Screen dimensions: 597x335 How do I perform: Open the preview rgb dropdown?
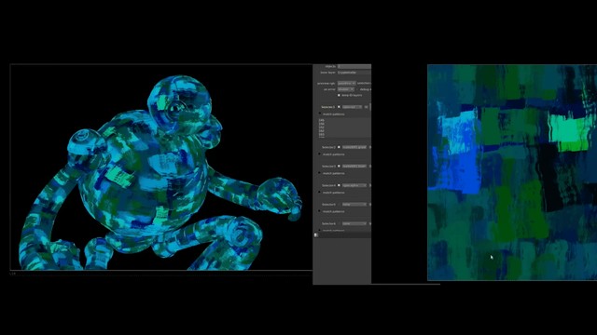tap(346, 83)
